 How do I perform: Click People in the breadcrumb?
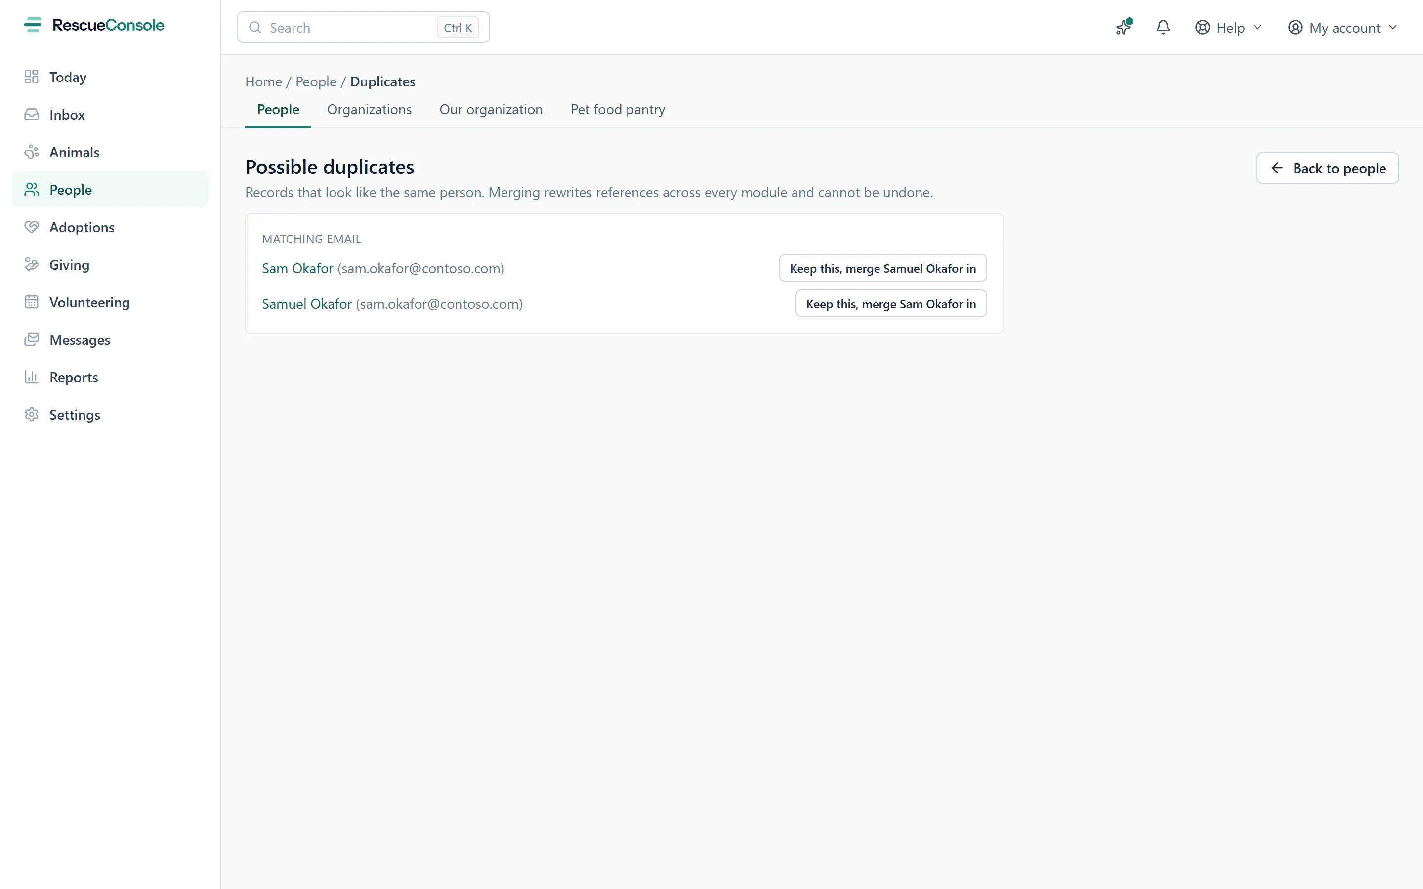pos(316,81)
